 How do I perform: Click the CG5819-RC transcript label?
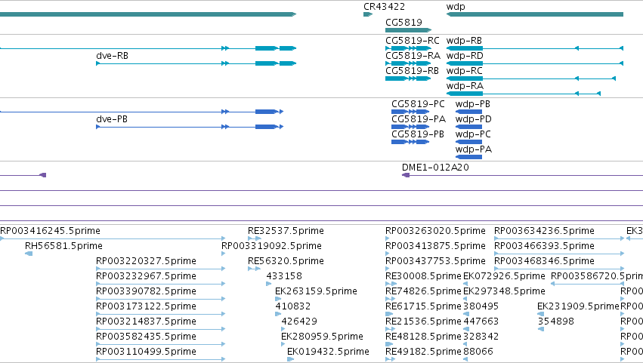pos(412,41)
